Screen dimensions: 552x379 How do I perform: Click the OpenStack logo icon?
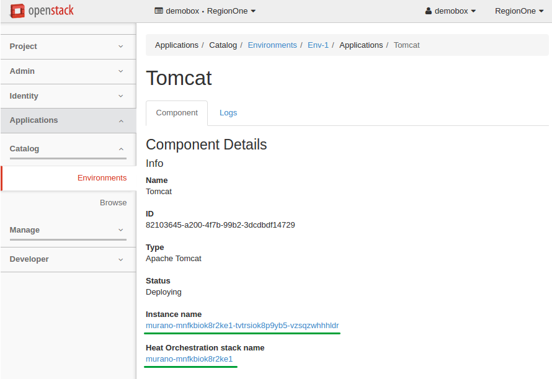coord(18,11)
